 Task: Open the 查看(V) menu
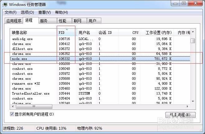click(x=44, y=12)
